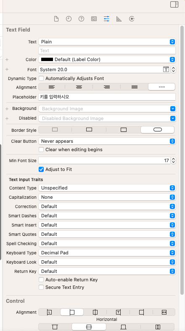Add a Color variation with plus button
Image resolution: width=185 pixels, height=331 pixels.
pyautogui.click(x=7, y=59)
